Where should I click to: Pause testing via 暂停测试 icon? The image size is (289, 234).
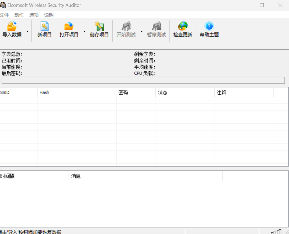coord(156,26)
